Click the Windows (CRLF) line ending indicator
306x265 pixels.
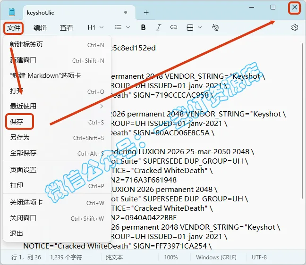pos(216,257)
